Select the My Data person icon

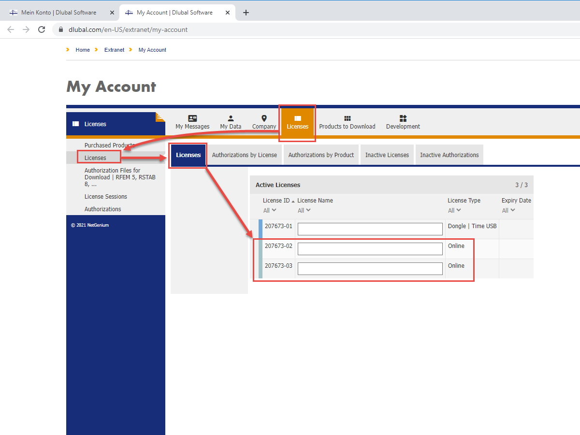click(231, 117)
